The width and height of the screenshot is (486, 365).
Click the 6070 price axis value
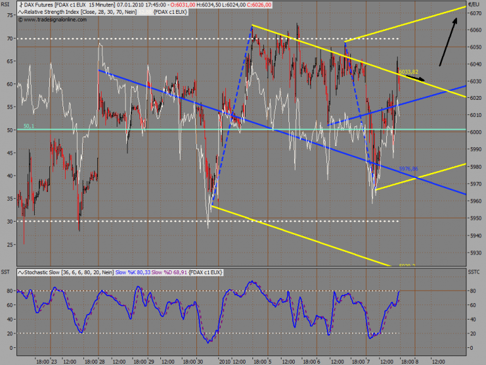click(x=476, y=13)
